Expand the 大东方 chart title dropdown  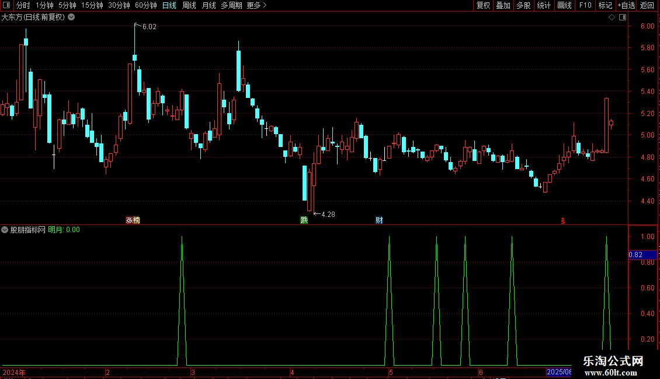tap(72, 17)
